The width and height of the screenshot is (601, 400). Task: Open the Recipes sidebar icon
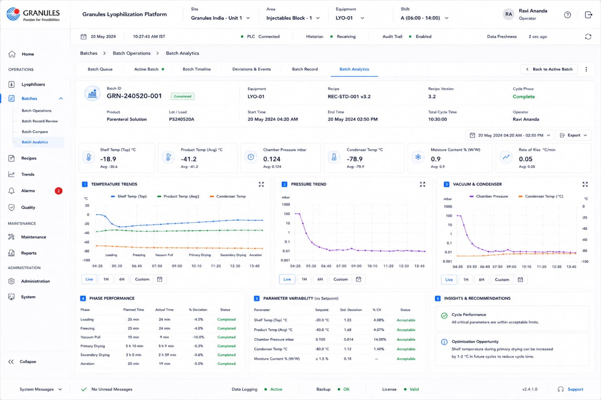11,158
